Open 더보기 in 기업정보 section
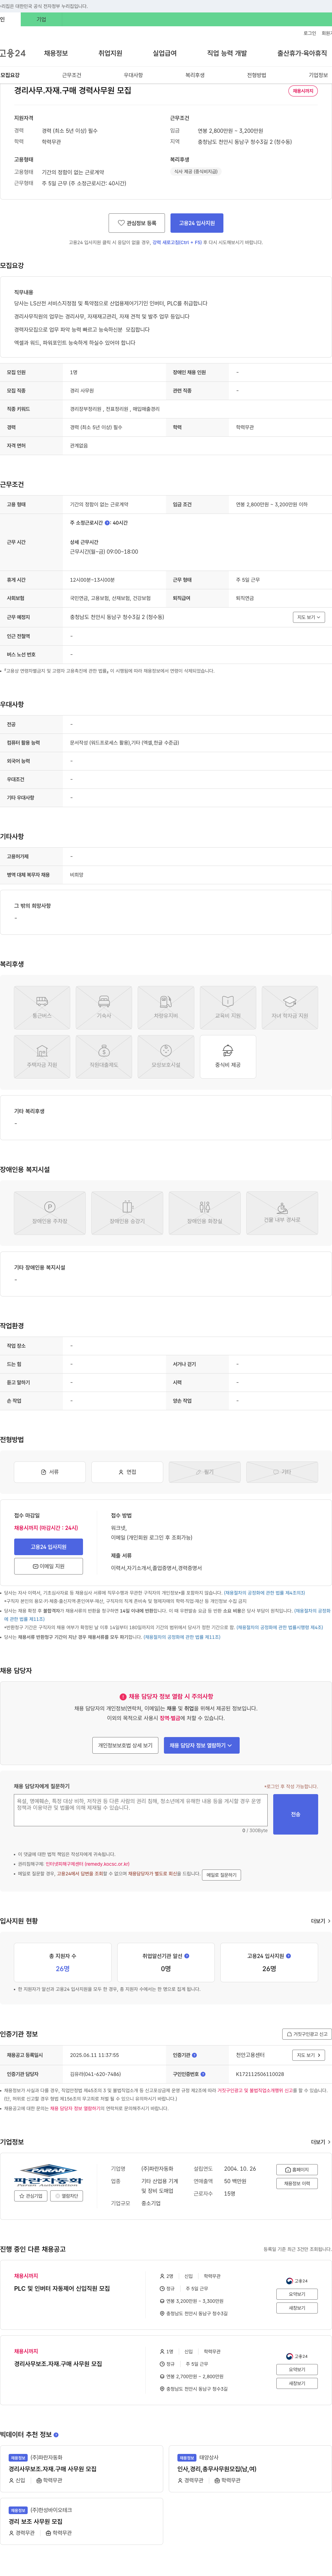The height and width of the screenshot is (2576, 332). tap(320, 2142)
